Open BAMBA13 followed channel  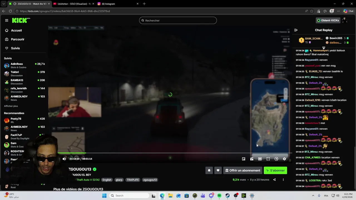24,82
